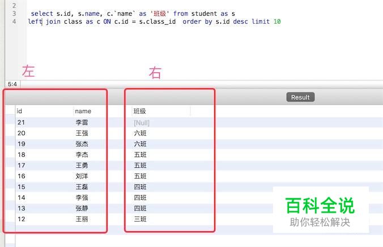Select 四班 in the 王磊 row

point(140,187)
